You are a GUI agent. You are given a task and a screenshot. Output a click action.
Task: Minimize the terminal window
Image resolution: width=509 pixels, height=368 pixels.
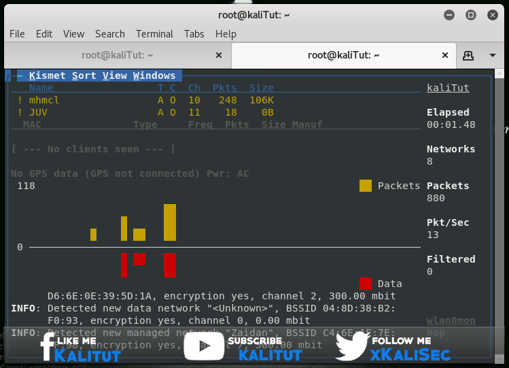(x=449, y=15)
